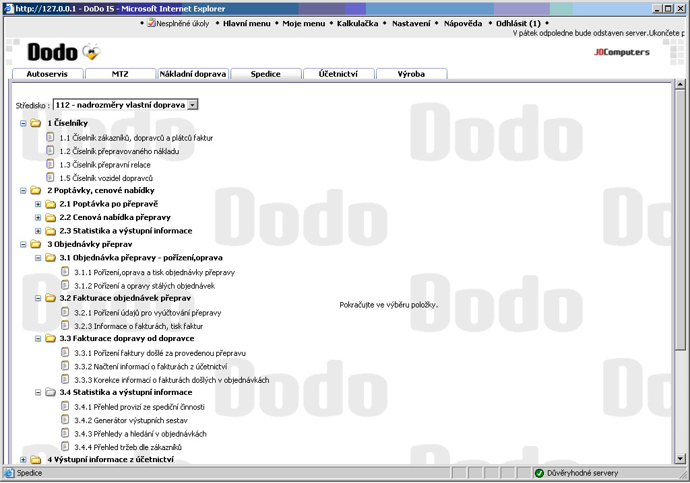Collapse the 3 Objednávky přeprav node

point(24,244)
